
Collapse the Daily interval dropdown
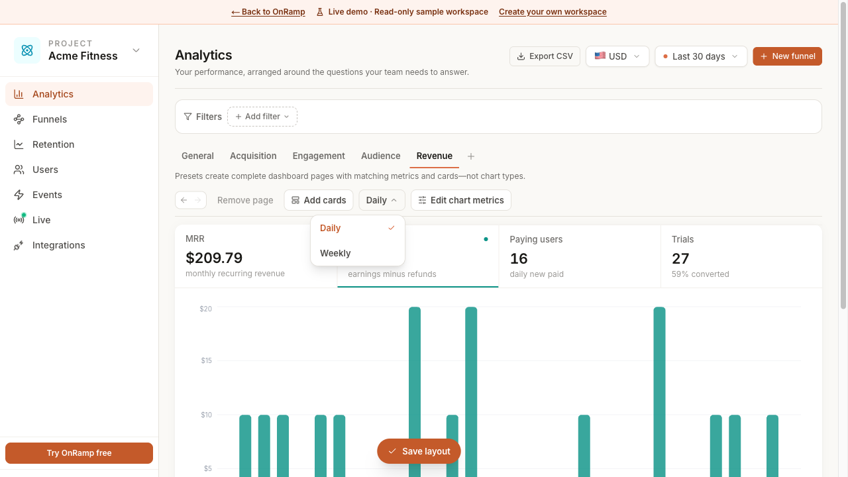click(x=382, y=200)
